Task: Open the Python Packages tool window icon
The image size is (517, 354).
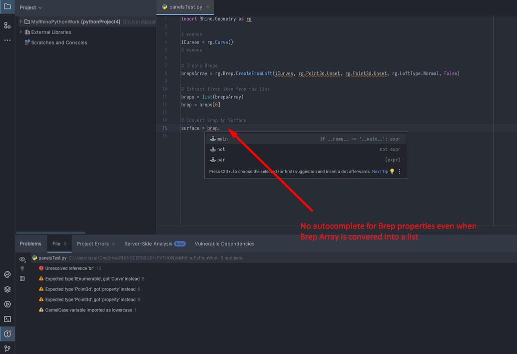Action: 6,289
